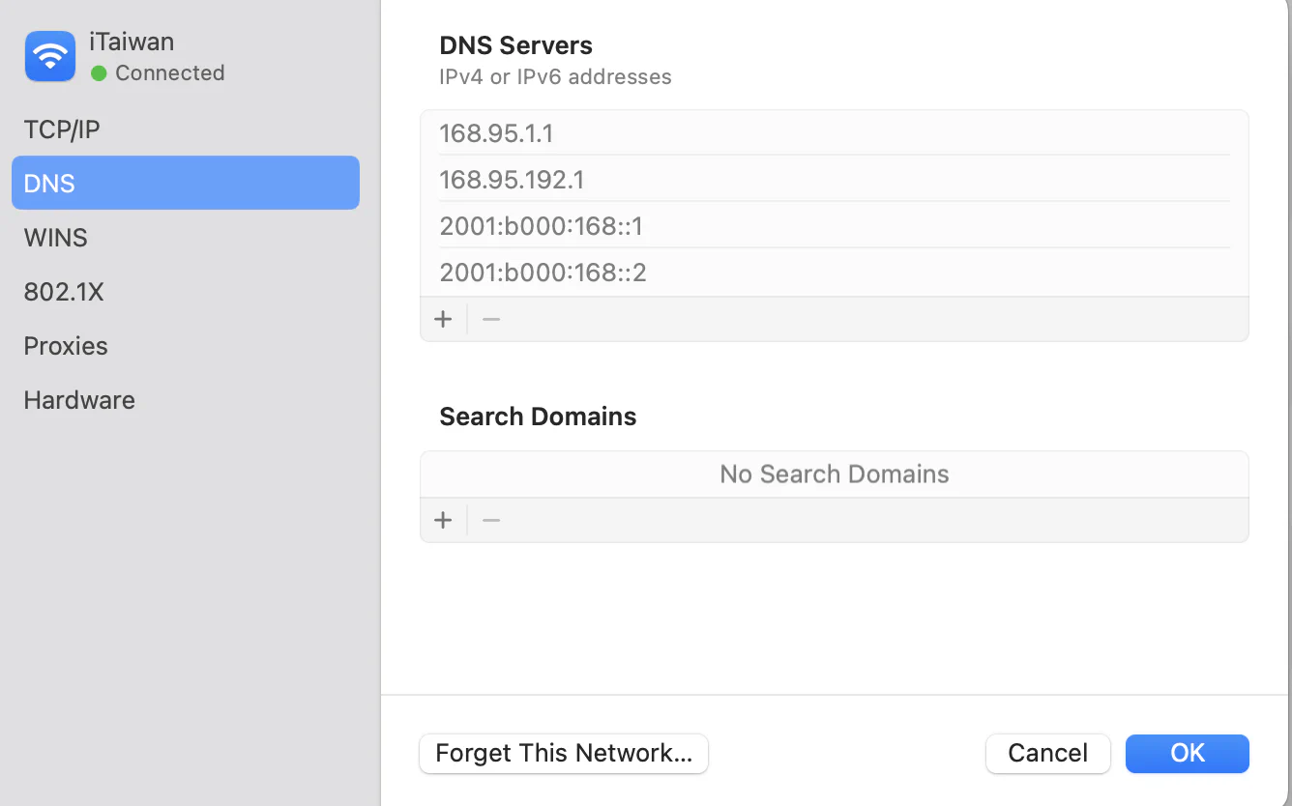Open the TCP/IP settings tab
The image size is (1292, 806).
pyautogui.click(x=62, y=130)
